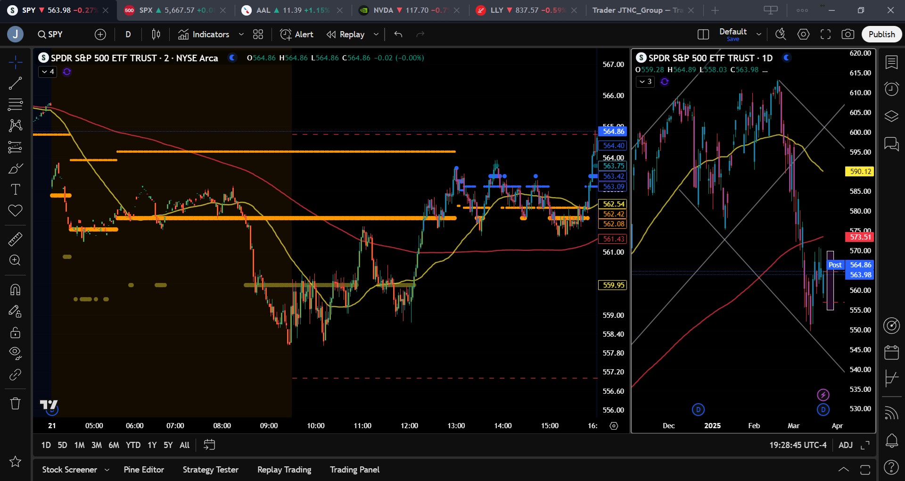Viewport: 905px width, 481px height.
Task: Activate the zoom in tool
Action: pos(15,260)
